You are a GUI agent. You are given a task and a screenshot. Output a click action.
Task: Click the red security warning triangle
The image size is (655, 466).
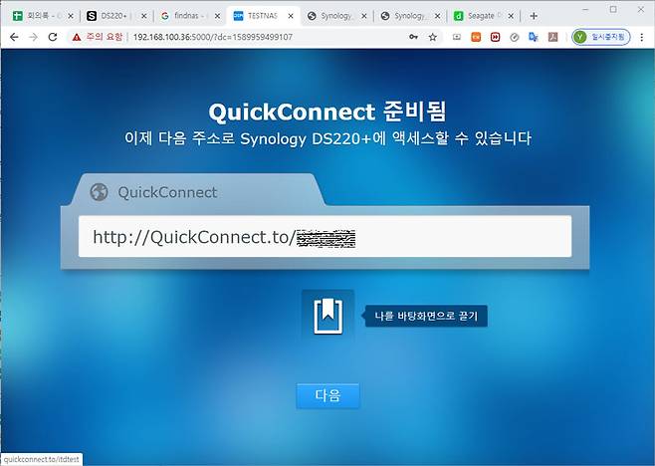76,37
